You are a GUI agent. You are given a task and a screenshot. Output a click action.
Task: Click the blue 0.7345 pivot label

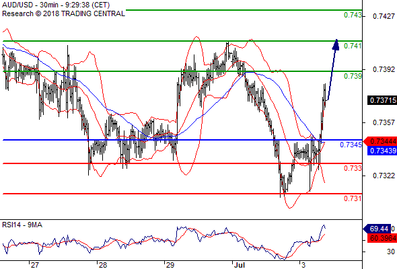tap(351, 145)
